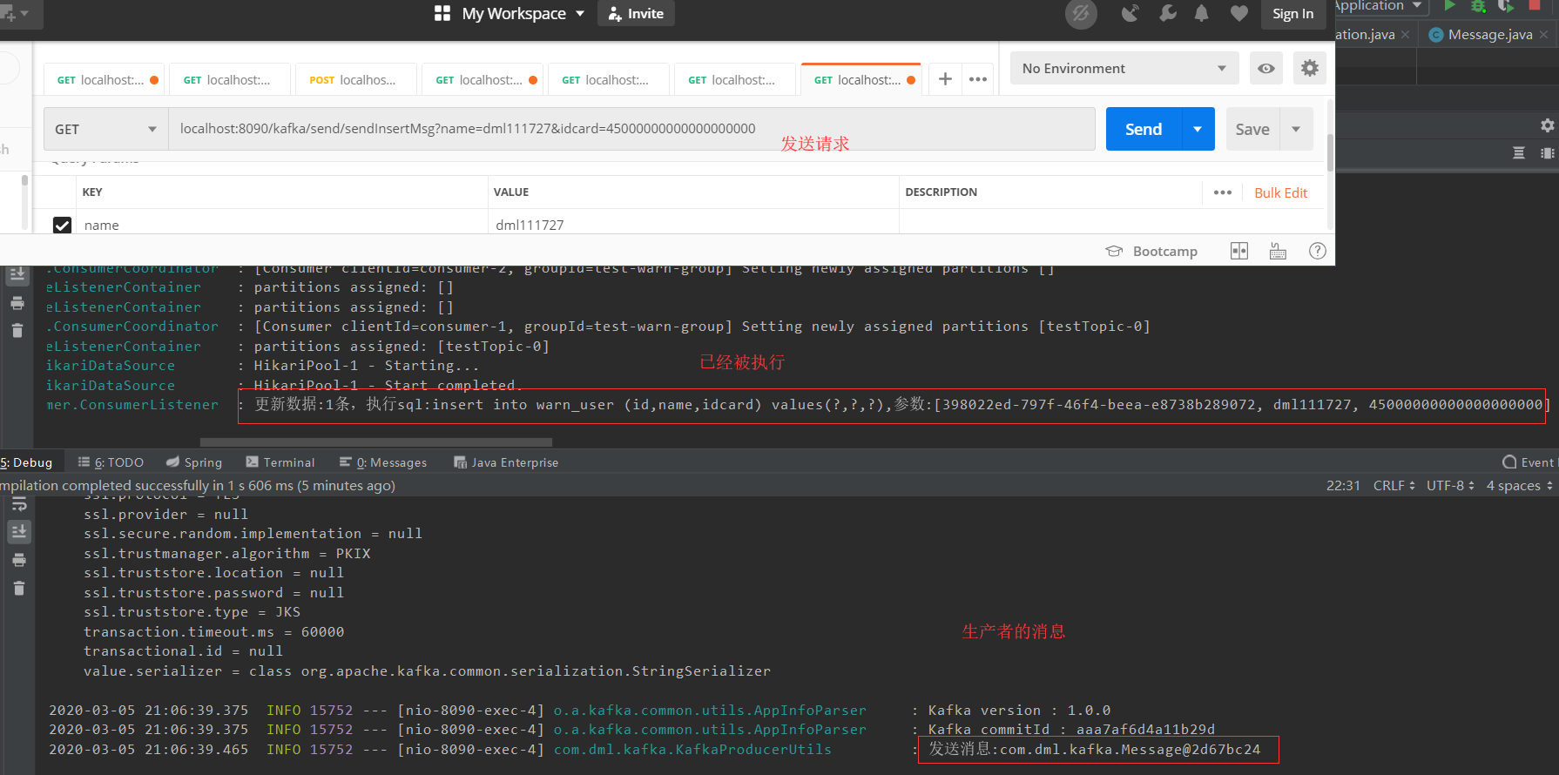Toggle two-pane layout icon in Postman footer
This screenshot has width=1559, height=775.
[x=1239, y=251]
